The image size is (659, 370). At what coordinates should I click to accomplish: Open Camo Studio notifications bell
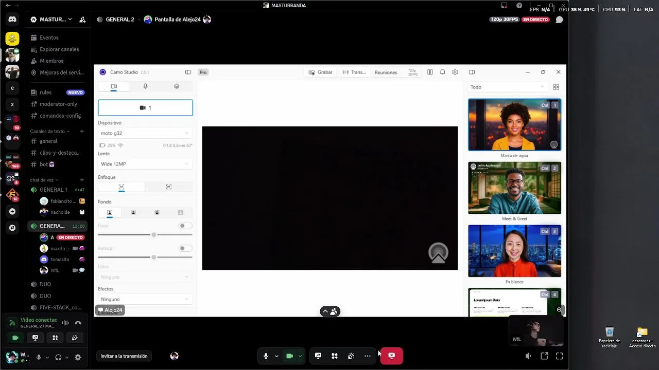click(x=442, y=72)
